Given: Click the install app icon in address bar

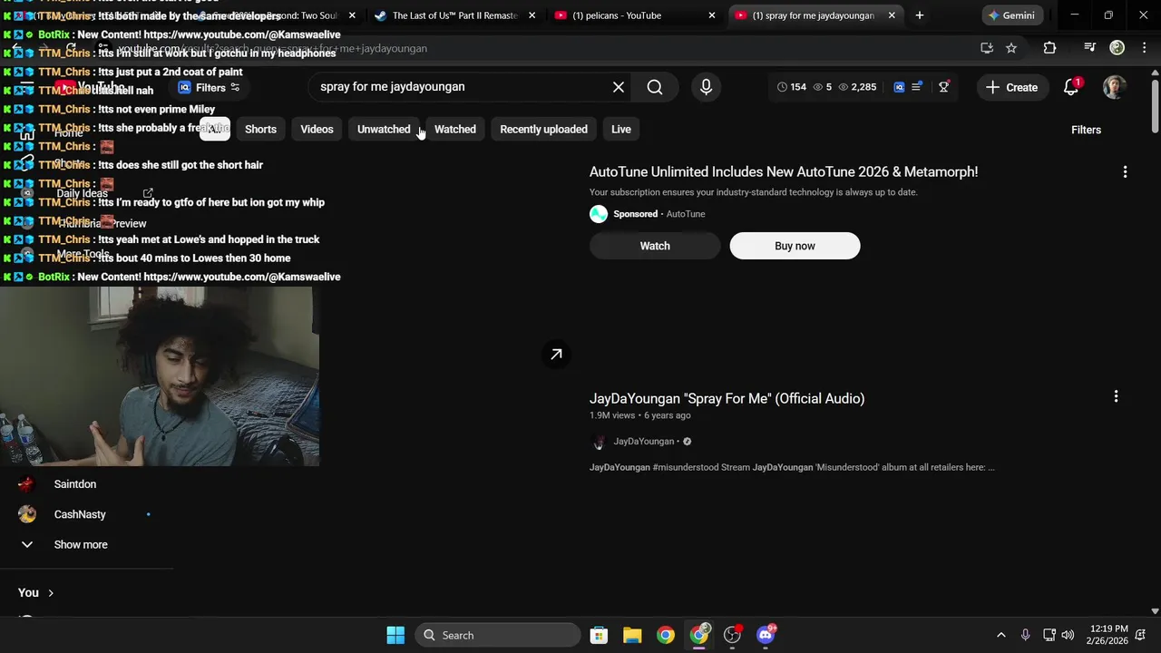Looking at the screenshot, I should tap(987, 48).
